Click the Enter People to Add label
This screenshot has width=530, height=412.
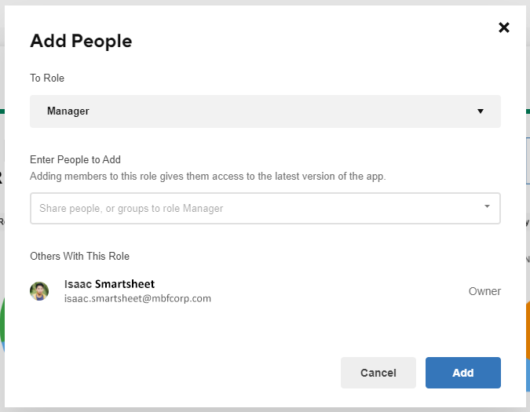[x=75, y=159]
